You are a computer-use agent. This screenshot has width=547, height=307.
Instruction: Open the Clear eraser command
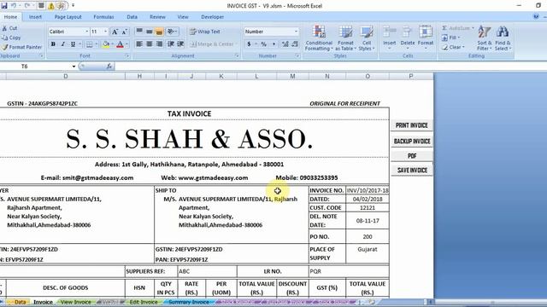click(452, 47)
